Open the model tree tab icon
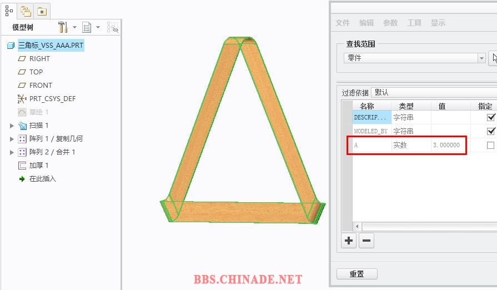497x290 pixels. (x=9, y=11)
